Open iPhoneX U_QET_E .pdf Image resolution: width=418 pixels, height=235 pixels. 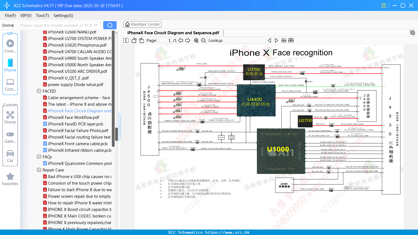[x=66, y=78]
